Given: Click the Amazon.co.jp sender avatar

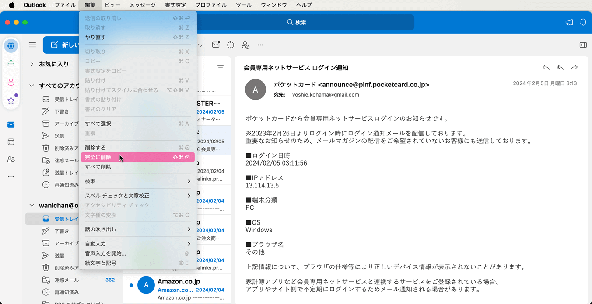Looking at the screenshot, I should [x=146, y=285].
